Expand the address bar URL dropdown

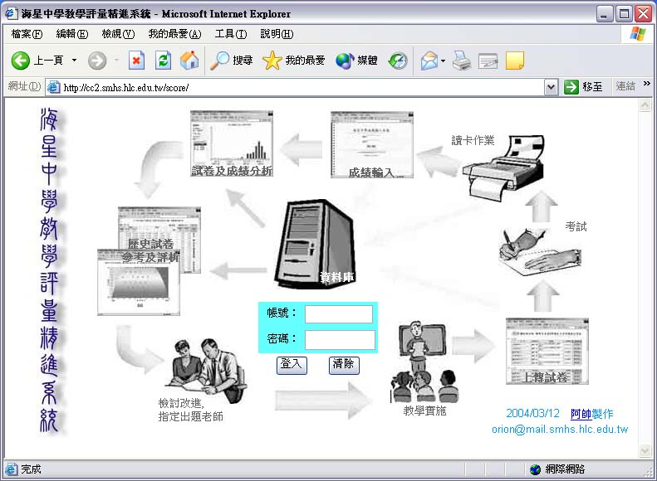551,87
